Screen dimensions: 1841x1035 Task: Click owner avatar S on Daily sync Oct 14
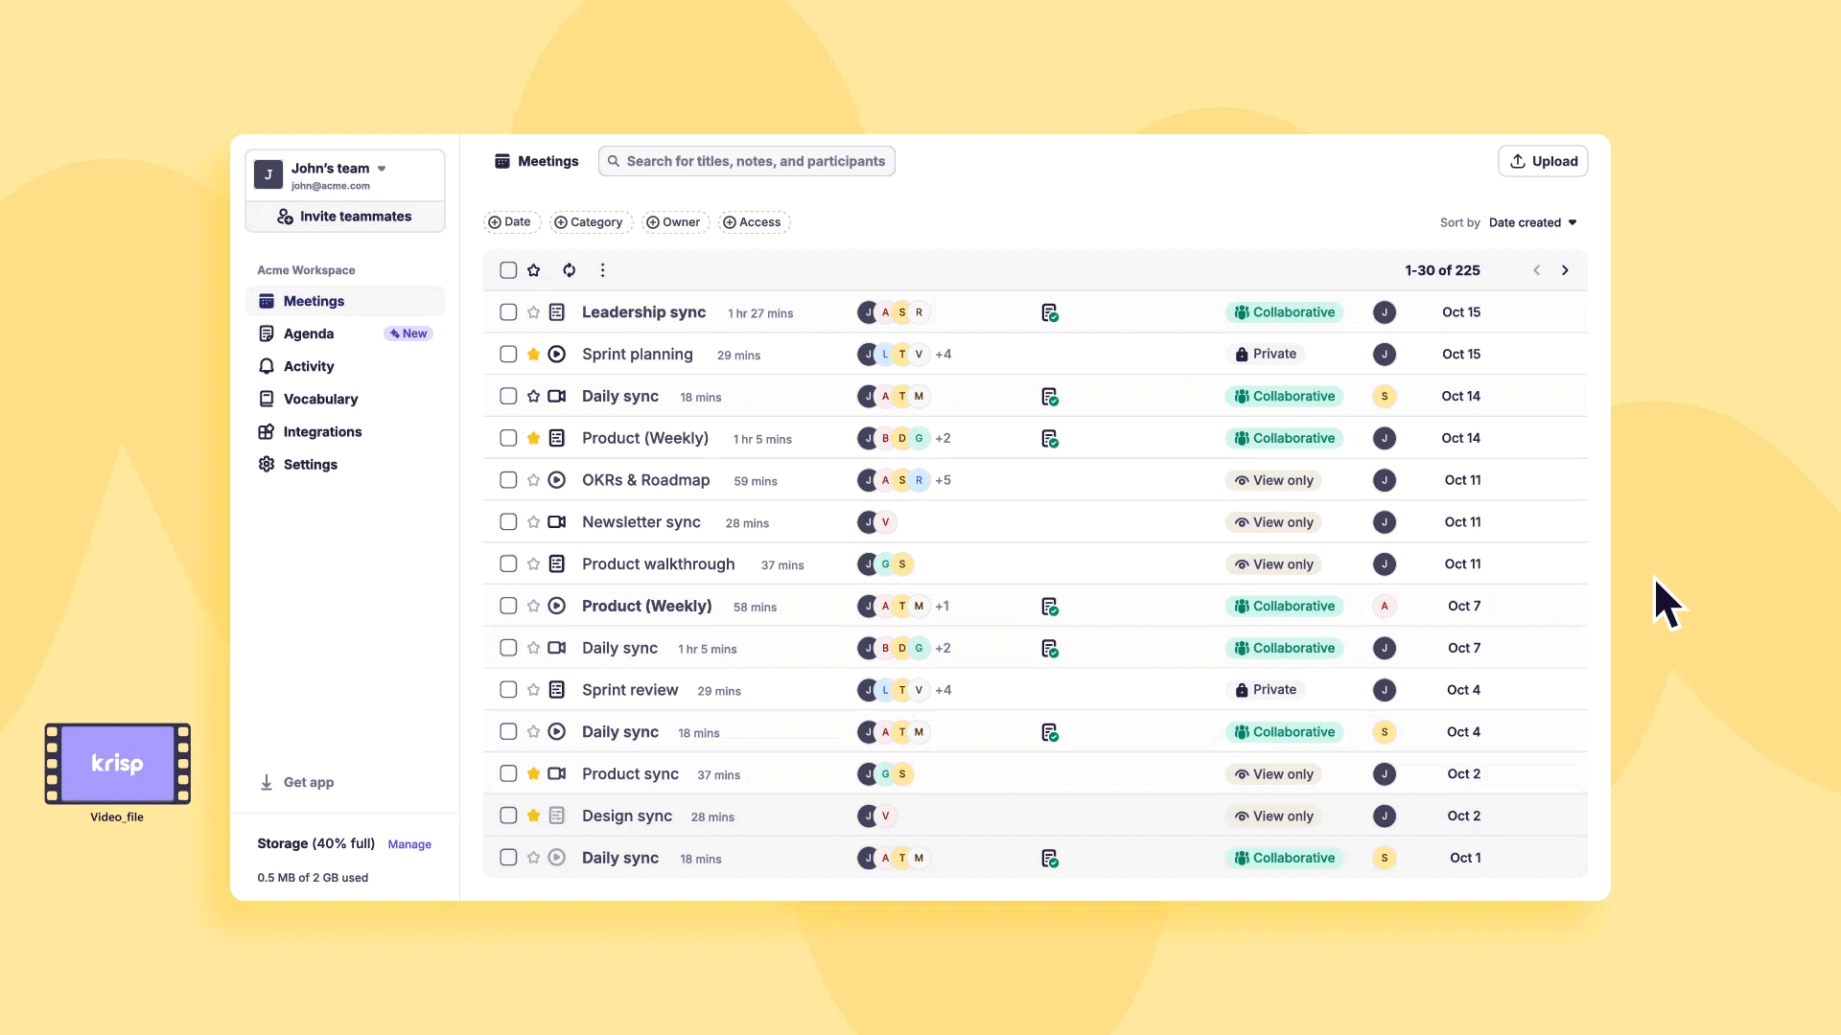click(1384, 397)
